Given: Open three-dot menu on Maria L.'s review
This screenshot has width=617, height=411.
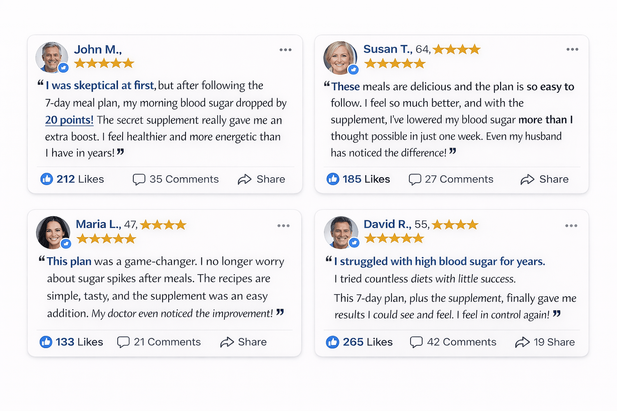Looking at the screenshot, I should click(283, 226).
